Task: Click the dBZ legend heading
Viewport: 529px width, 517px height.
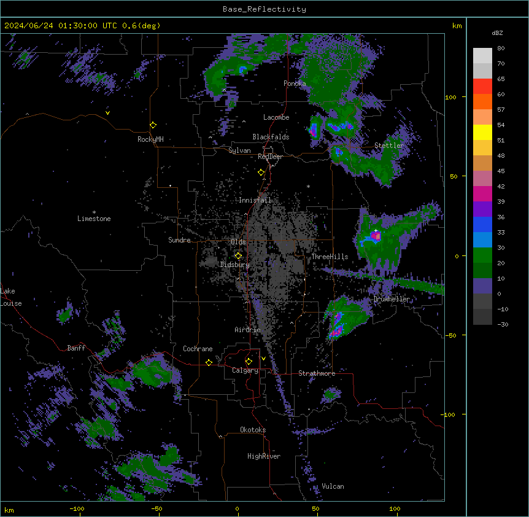Action: (497, 33)
